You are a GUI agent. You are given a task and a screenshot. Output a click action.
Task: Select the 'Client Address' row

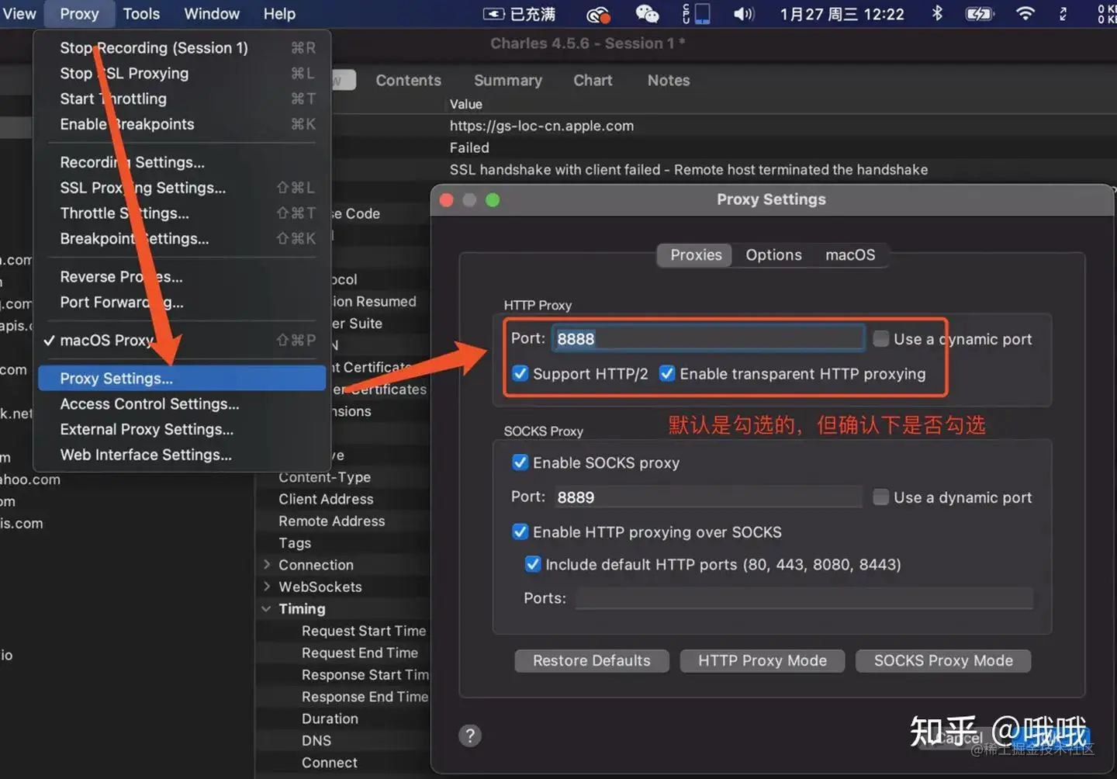tap(326, 499)
